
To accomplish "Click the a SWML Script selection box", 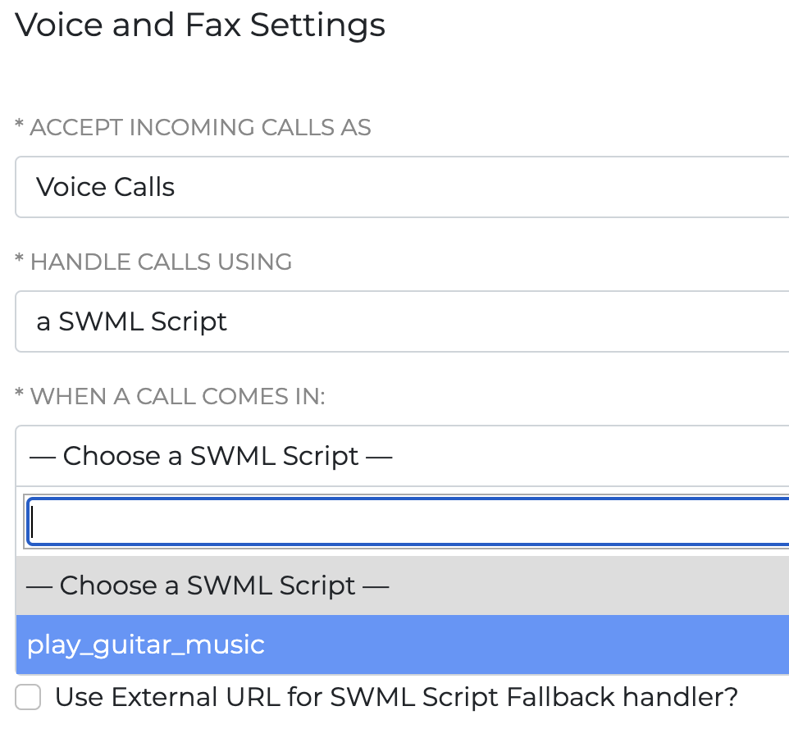I will [x=394, y=321].
